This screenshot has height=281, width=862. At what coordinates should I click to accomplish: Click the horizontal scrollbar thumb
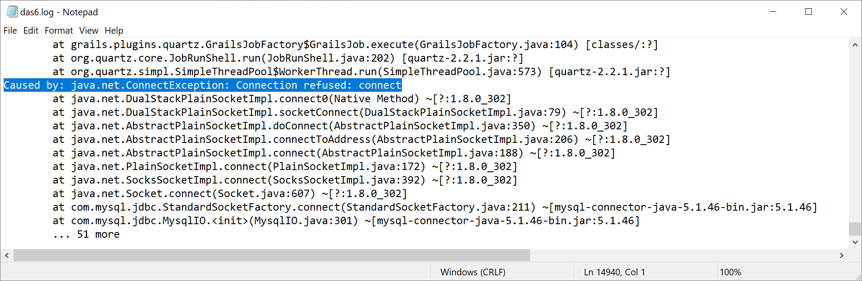click(271, 255)
